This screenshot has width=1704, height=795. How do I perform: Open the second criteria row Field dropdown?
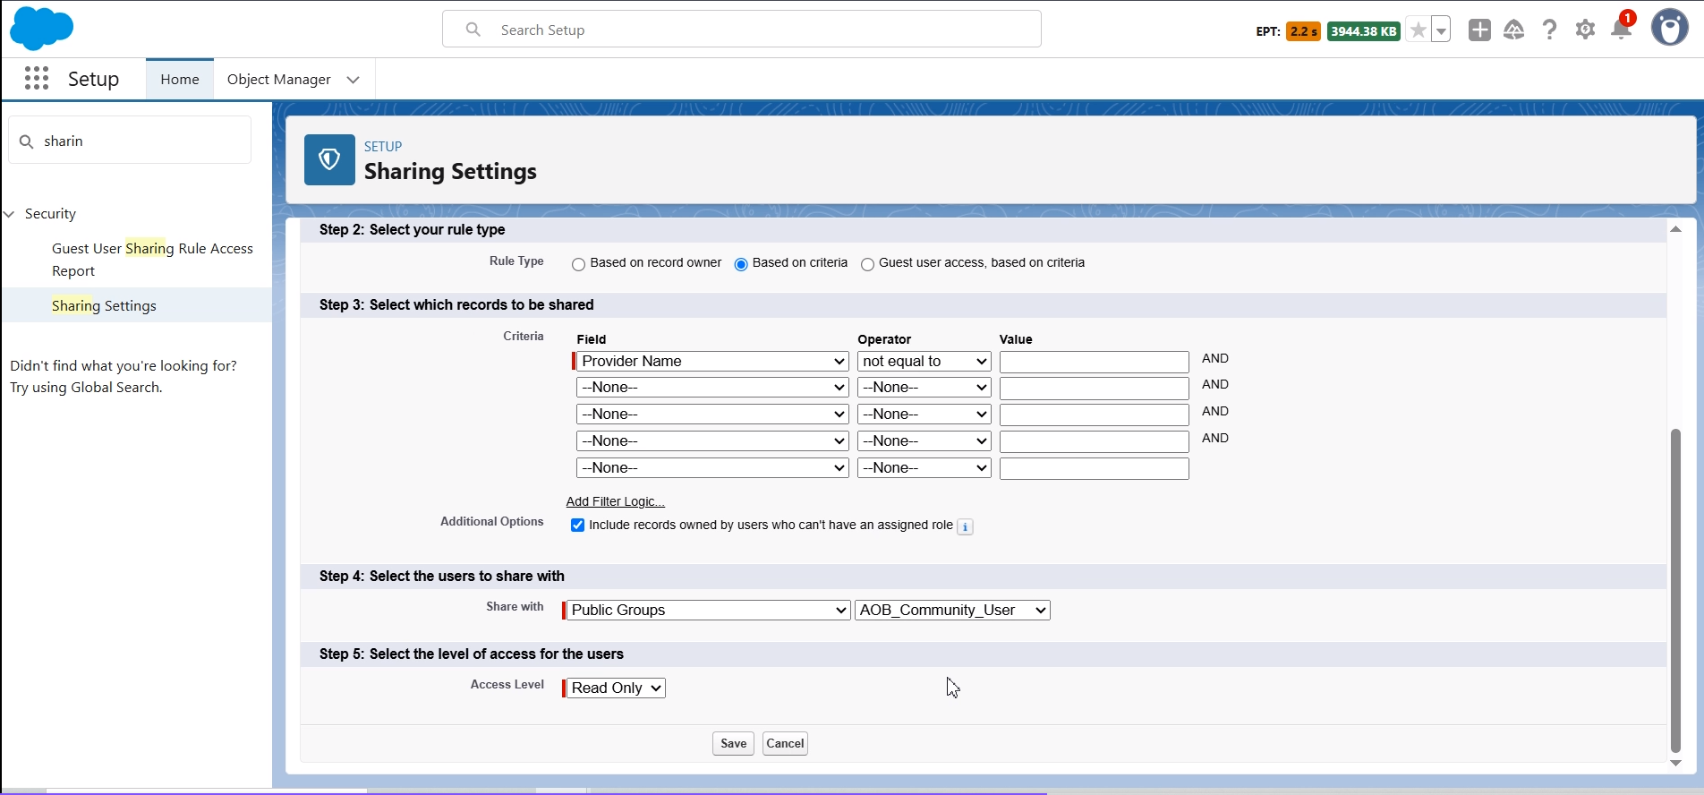coord(712,388)
